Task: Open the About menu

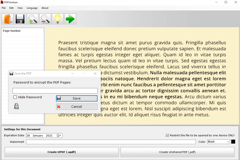Action: tap(45, 8)
